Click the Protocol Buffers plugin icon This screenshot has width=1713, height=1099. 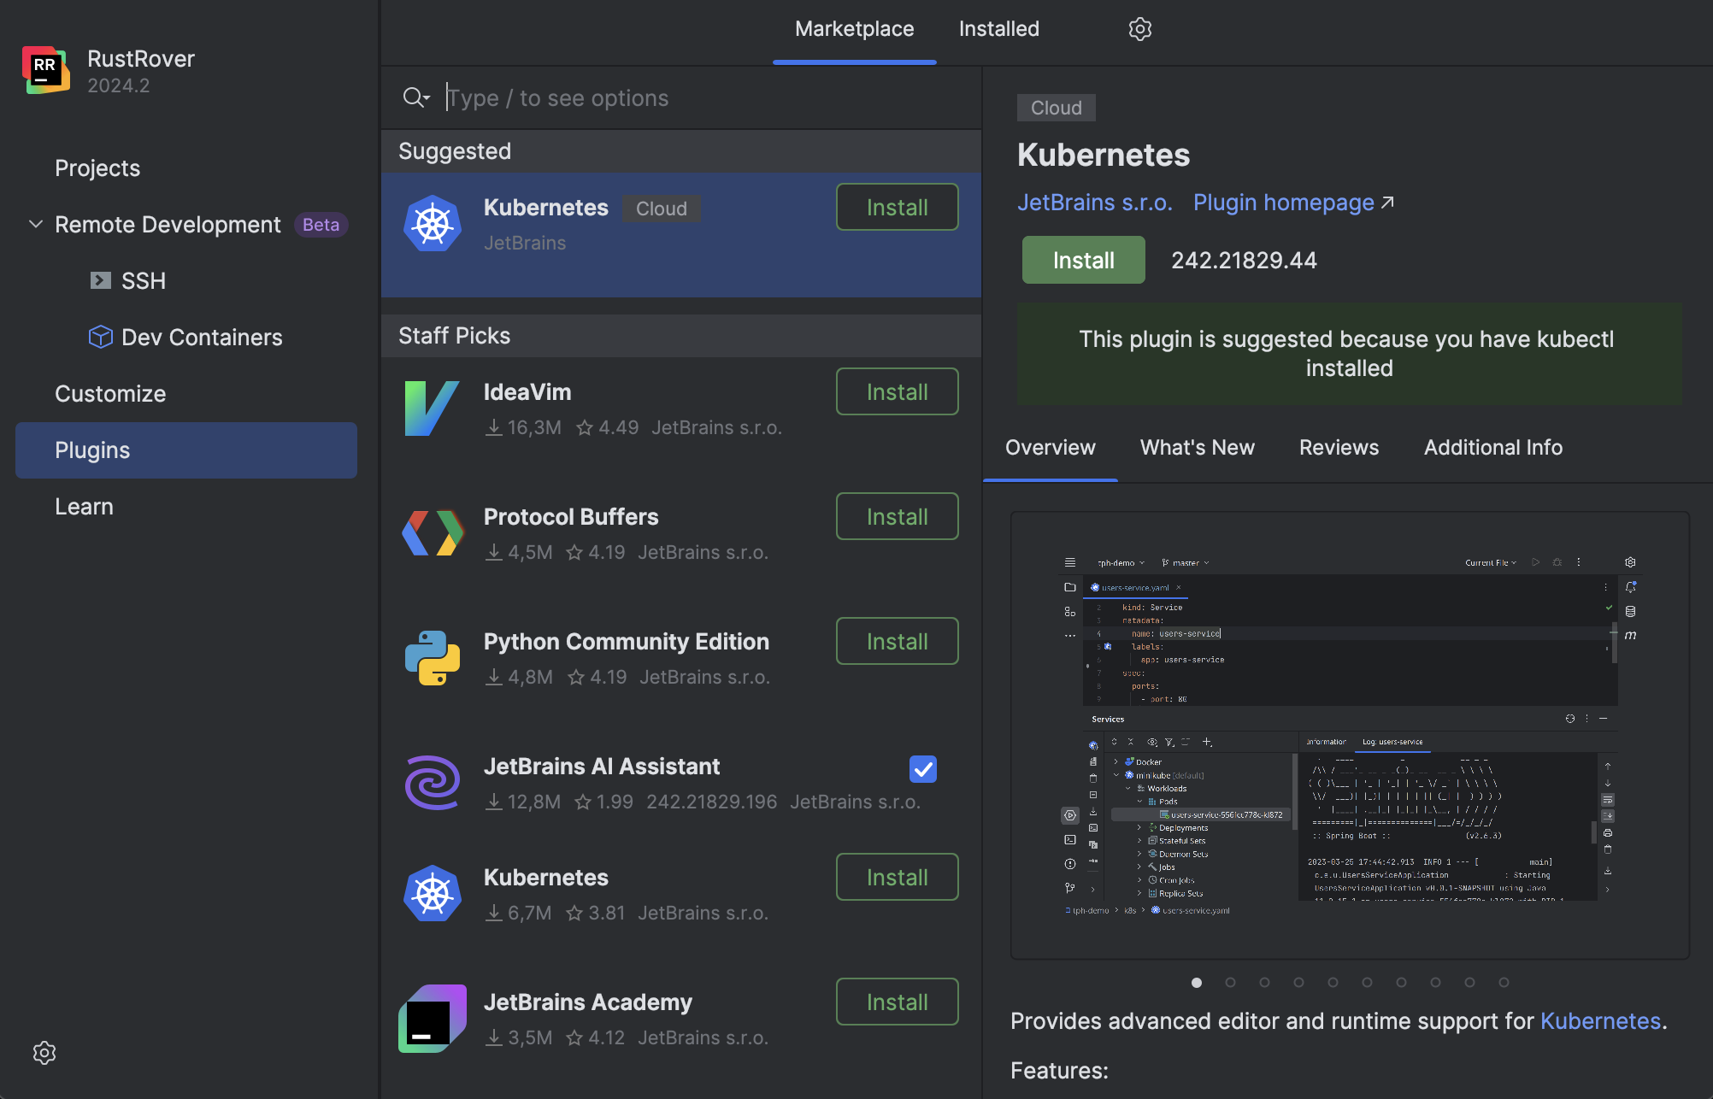tap(432, 533)
